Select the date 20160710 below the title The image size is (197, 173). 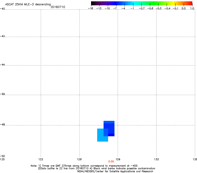58,7
